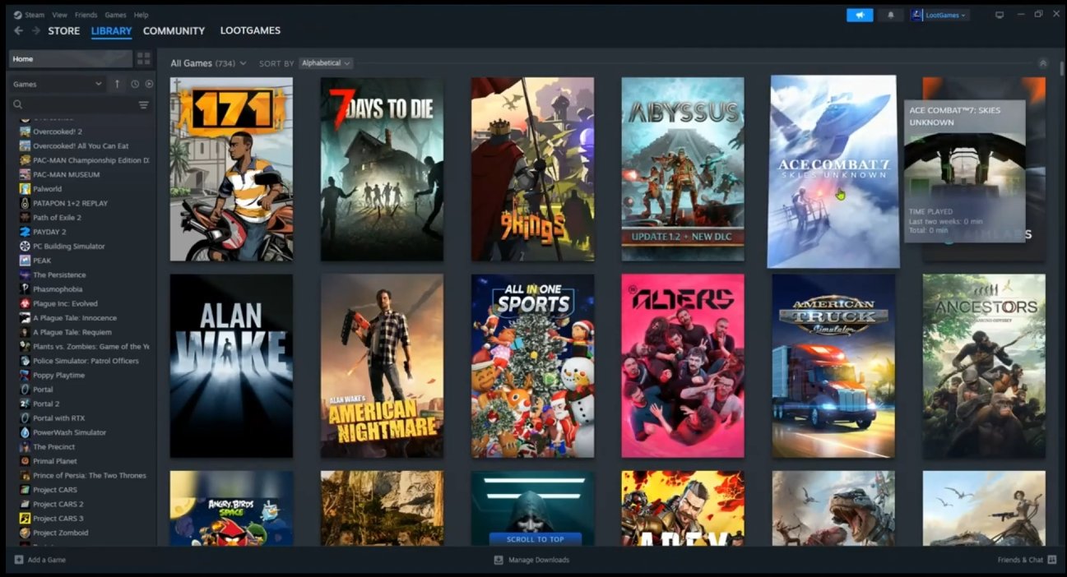Select American Truck Simulator cover
The image size is (1067, 577).
pyautogui.click(x=833, y=366)
